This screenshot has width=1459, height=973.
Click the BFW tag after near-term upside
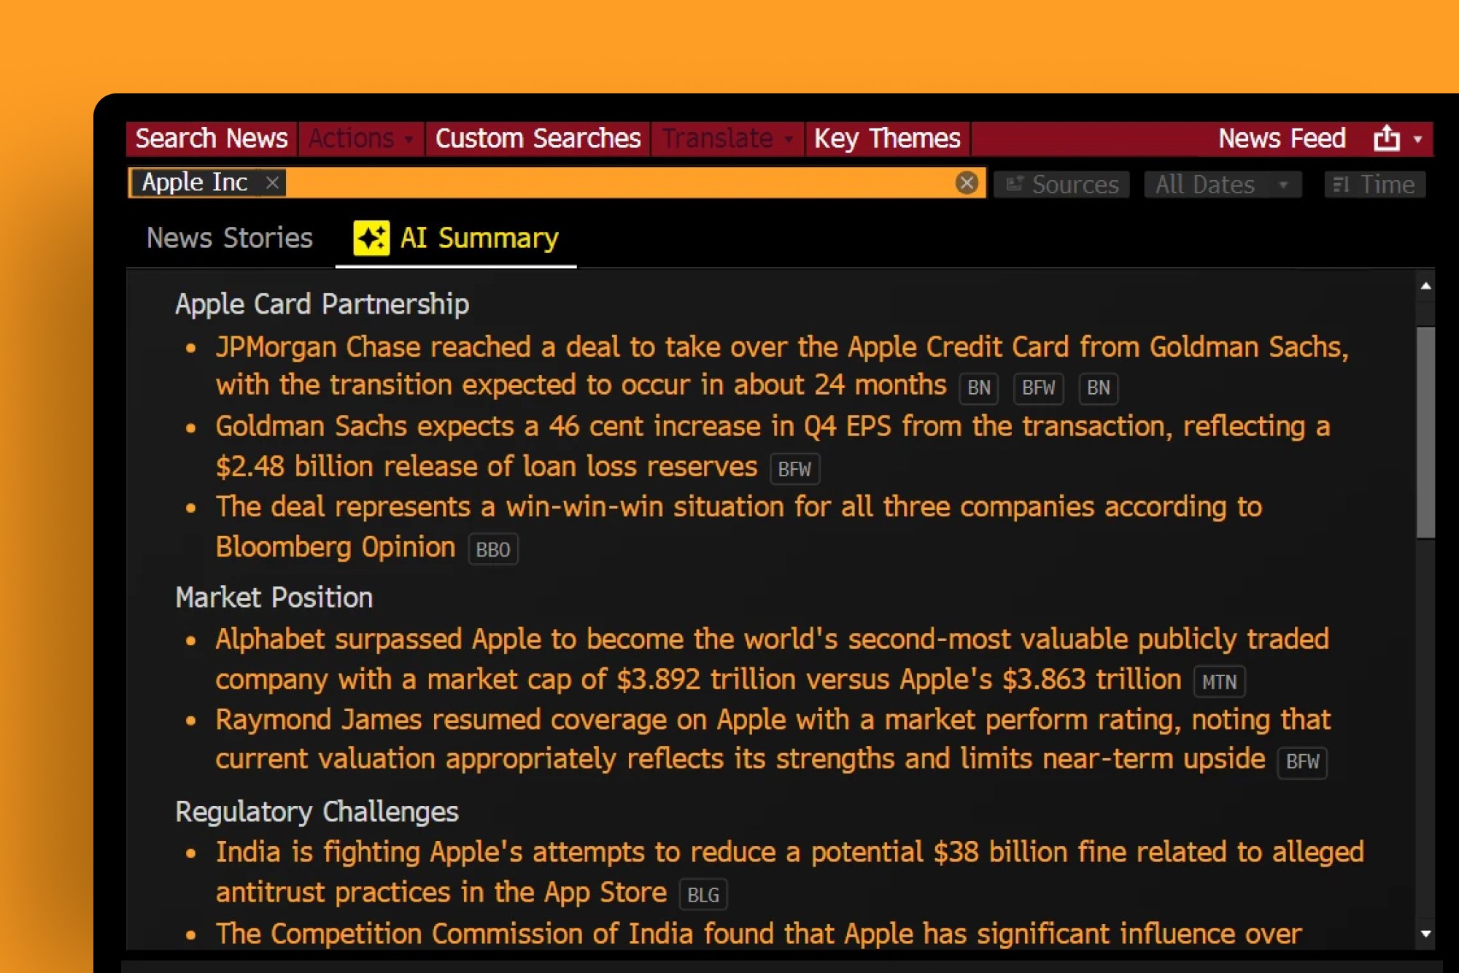(1302, 762)
